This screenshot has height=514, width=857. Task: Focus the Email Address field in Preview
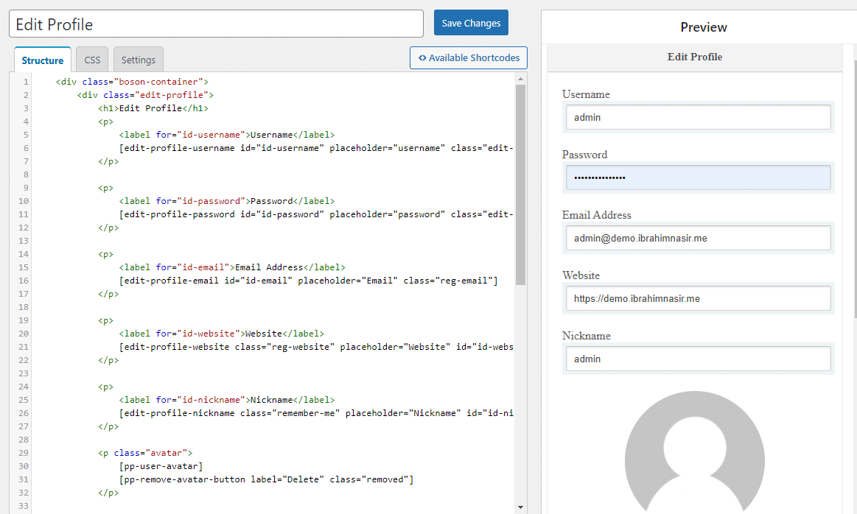click(x=698, y=238)
